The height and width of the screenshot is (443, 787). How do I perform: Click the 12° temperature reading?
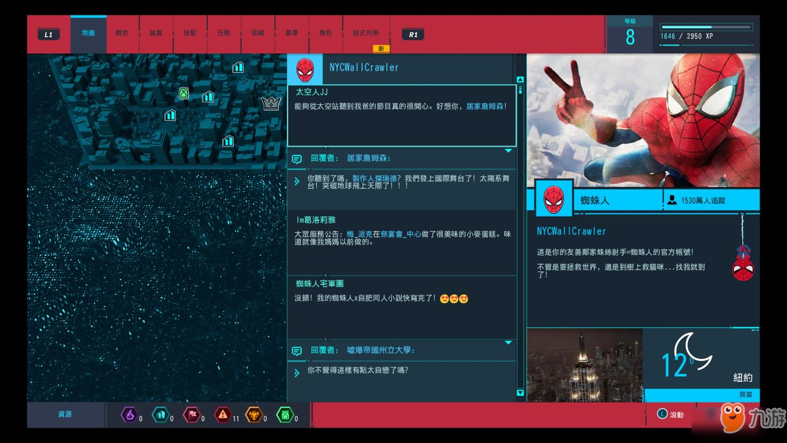pos(677,365)
